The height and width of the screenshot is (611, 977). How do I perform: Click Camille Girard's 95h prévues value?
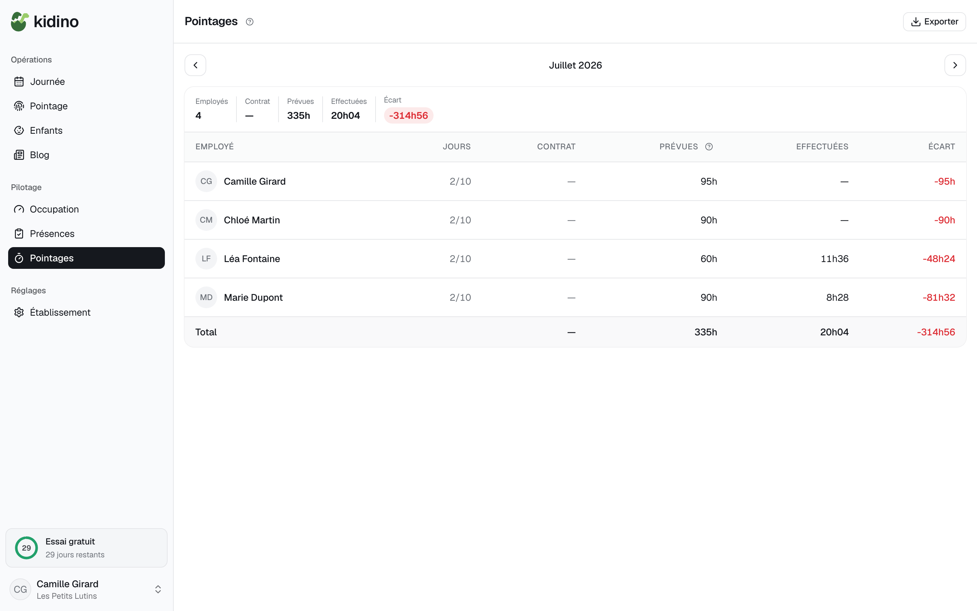pyautogui.click(x=709, y=182)
